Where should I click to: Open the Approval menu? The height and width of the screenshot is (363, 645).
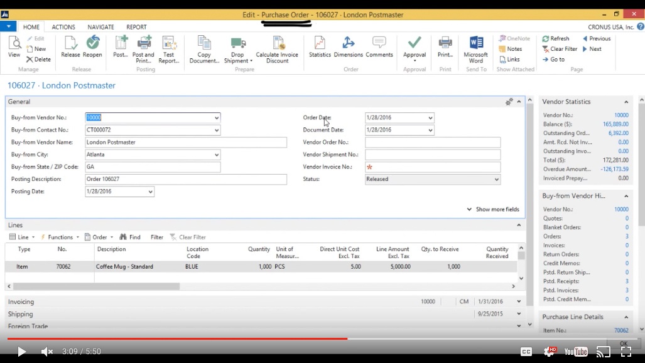point(415,48)
